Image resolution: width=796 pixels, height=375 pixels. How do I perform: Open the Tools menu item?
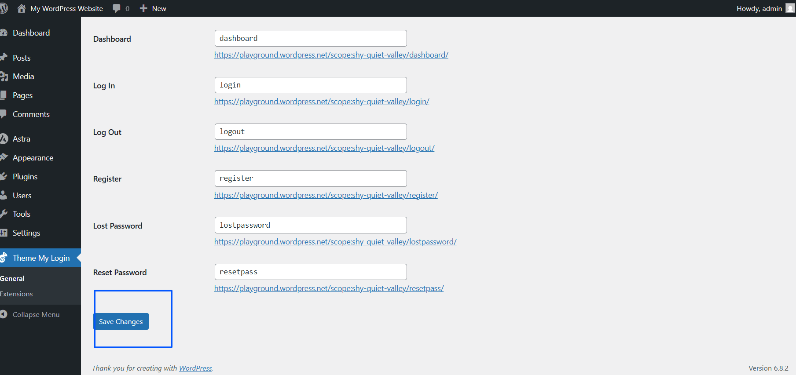pyautogui.click(x=22, y=214)
